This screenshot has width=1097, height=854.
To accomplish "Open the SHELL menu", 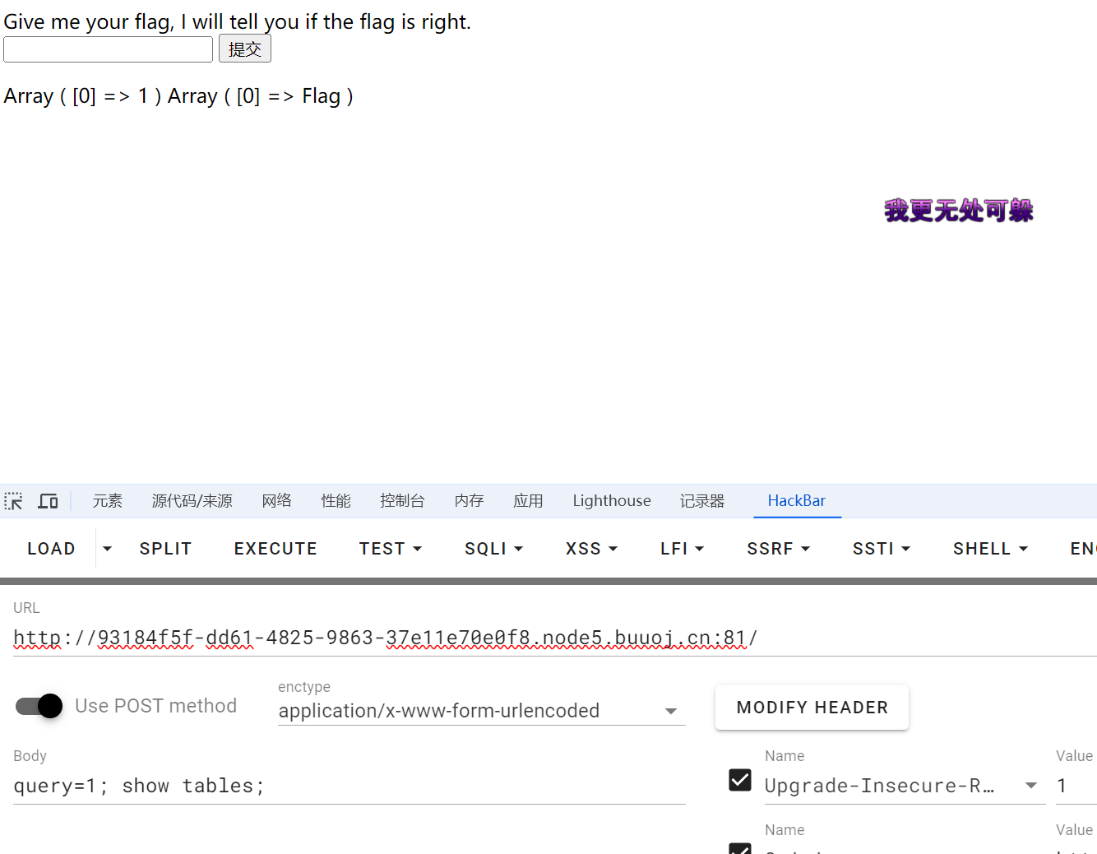I will (990, 549).
